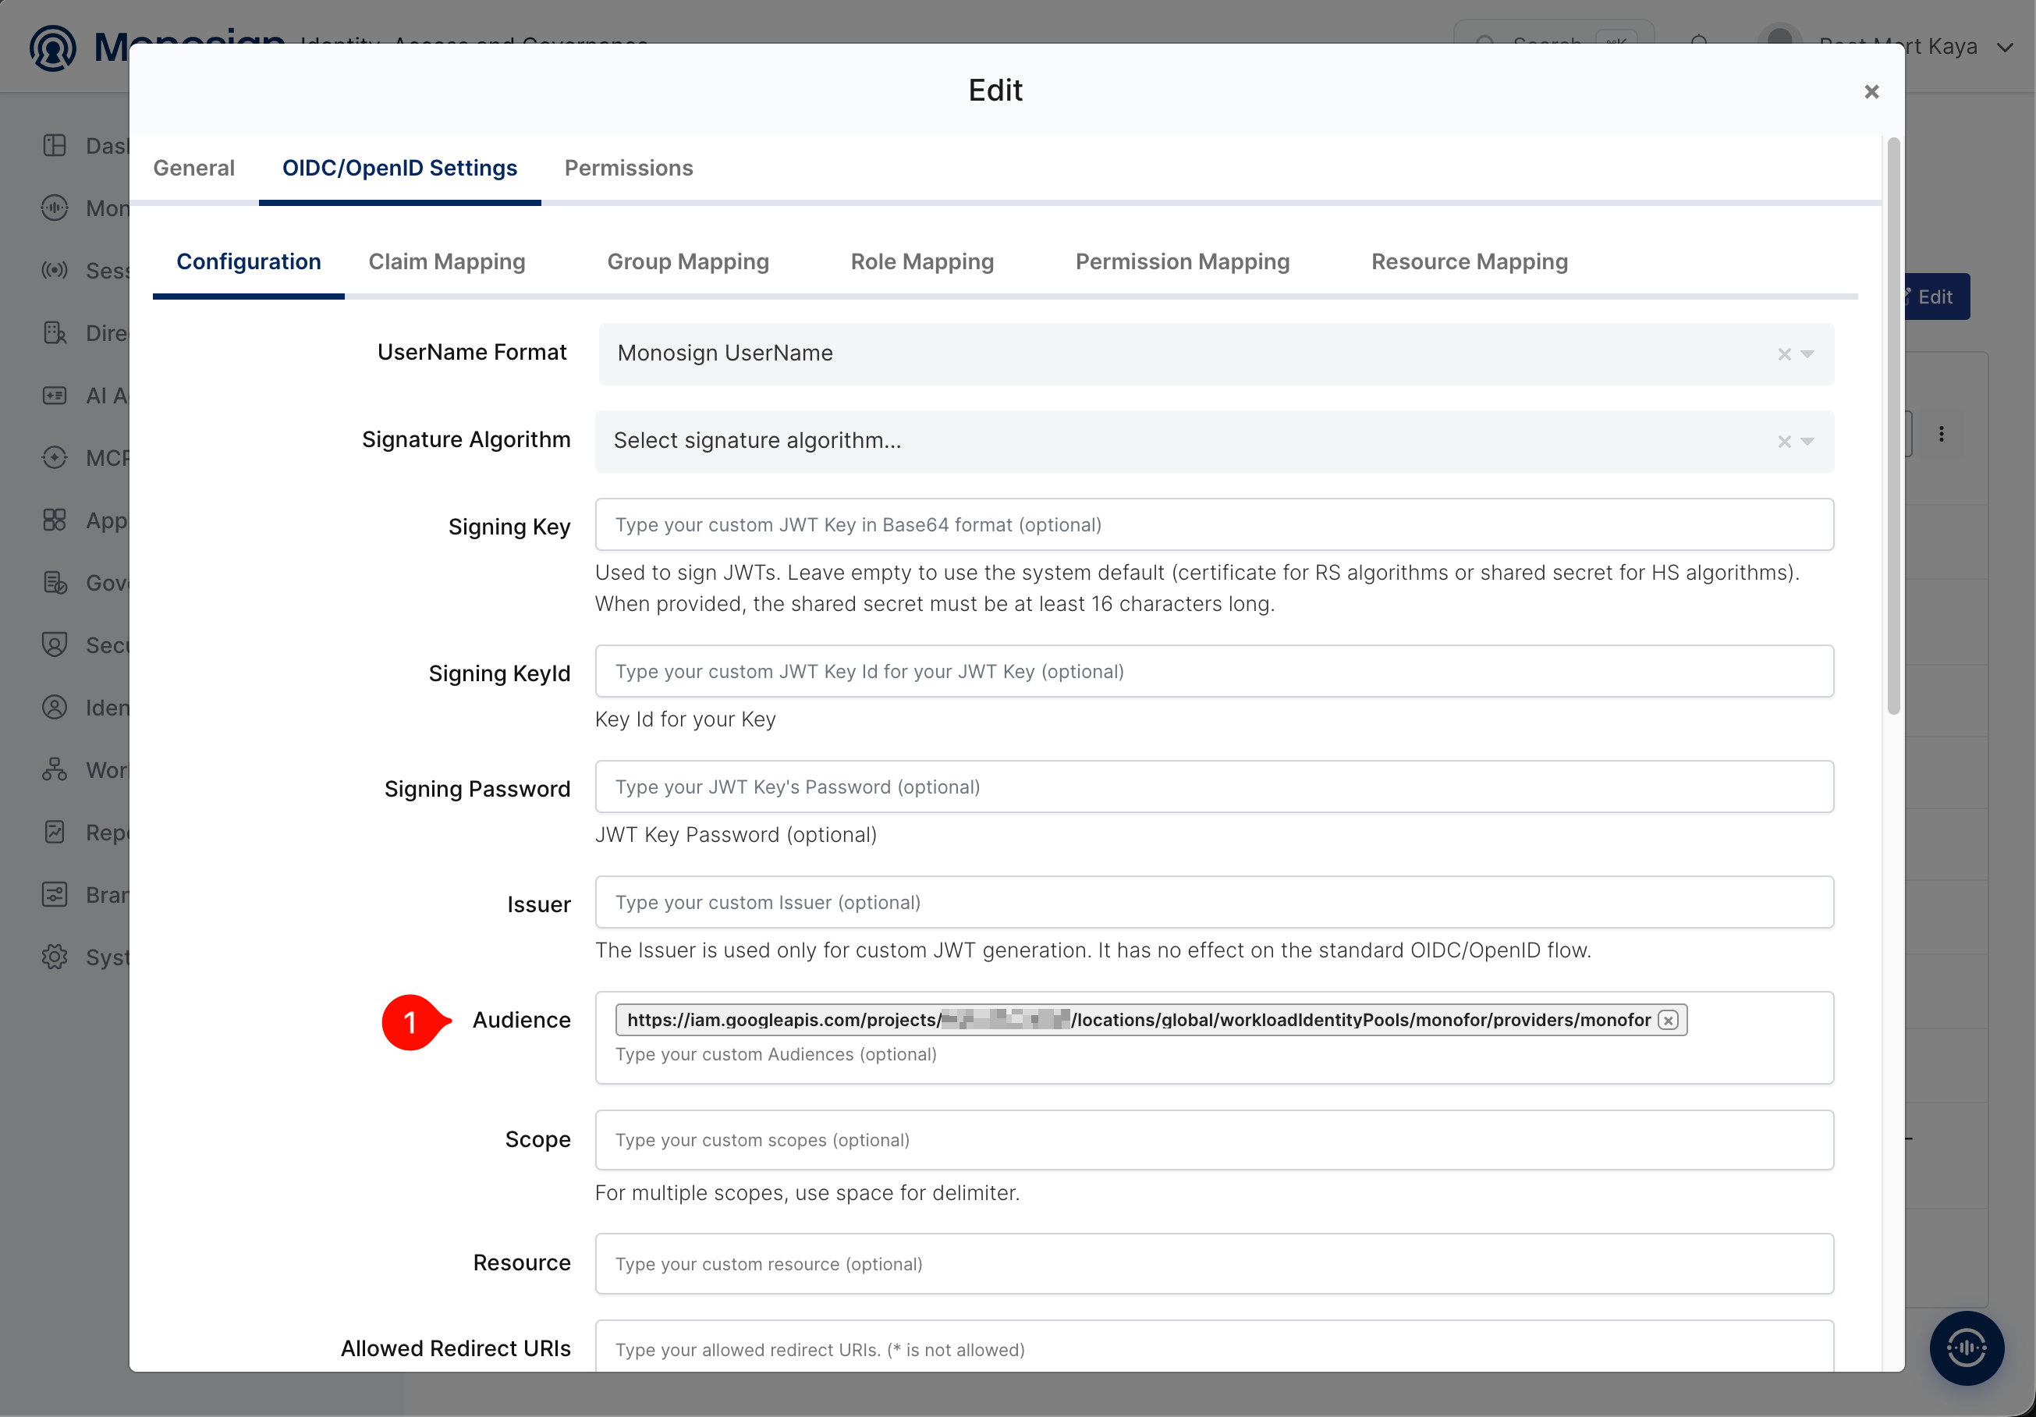Switch to the Claim Mapping tab
Image resolution: width=2036 pixels, height=1417 pixels.
(447, 261)
